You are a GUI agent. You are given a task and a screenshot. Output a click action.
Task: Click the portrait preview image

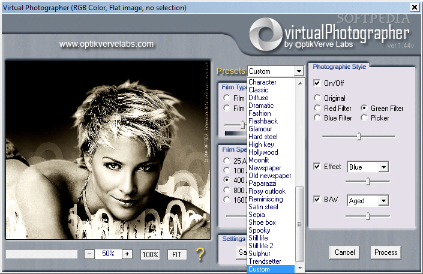coord(108,150)
